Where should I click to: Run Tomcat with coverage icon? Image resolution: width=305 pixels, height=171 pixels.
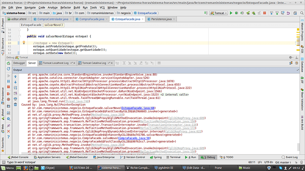click(x=242, y=13)
